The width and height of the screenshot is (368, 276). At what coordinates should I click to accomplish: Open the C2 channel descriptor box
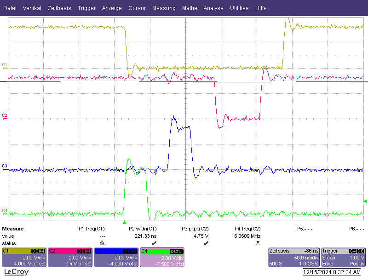70,258
